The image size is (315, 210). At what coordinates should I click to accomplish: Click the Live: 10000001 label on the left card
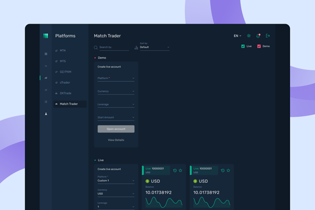click(155, 169)
